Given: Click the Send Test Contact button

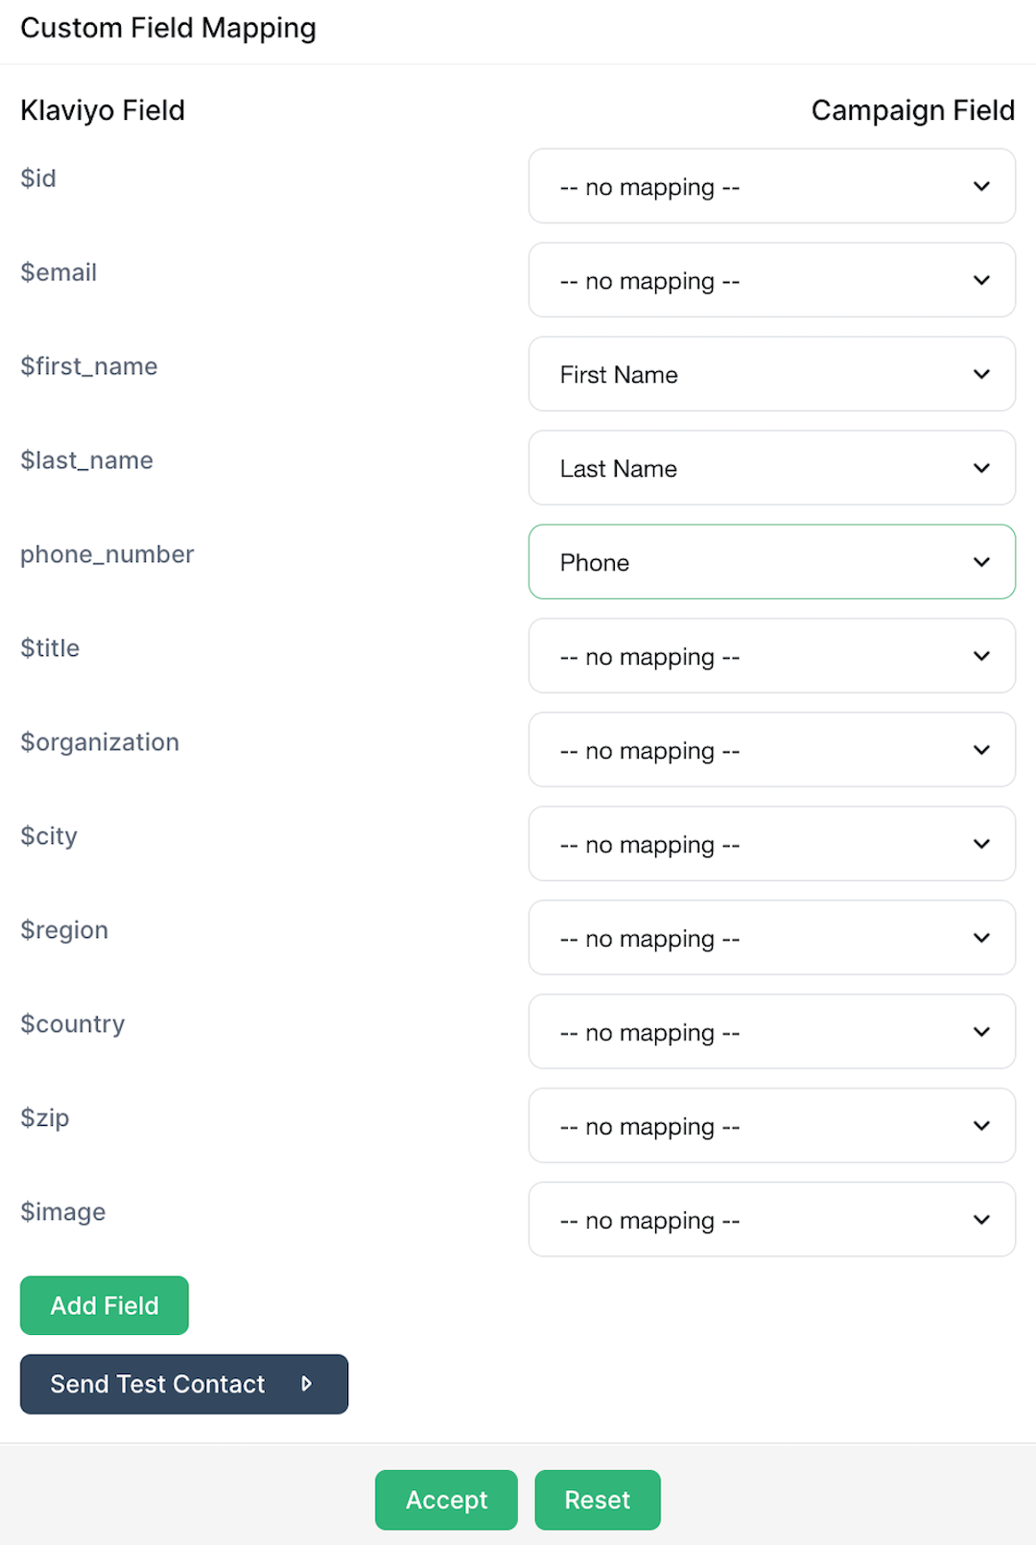Looking at the screenshot, I should [182, 1384].
